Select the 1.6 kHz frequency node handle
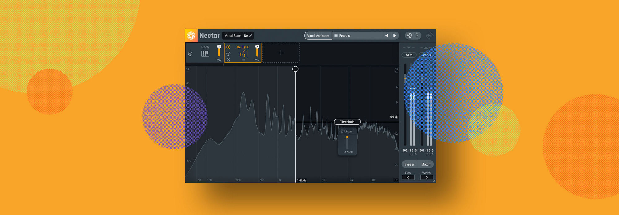Viewport: 619px width, 215px height. [x=296, y=69]
